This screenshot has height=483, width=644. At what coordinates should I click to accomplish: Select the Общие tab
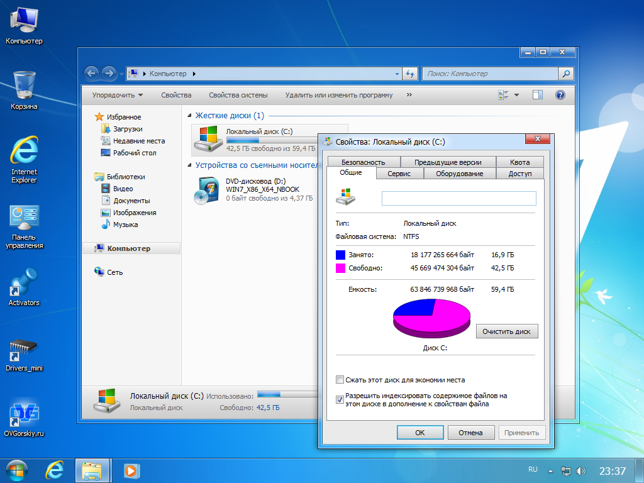coord(351,172)
